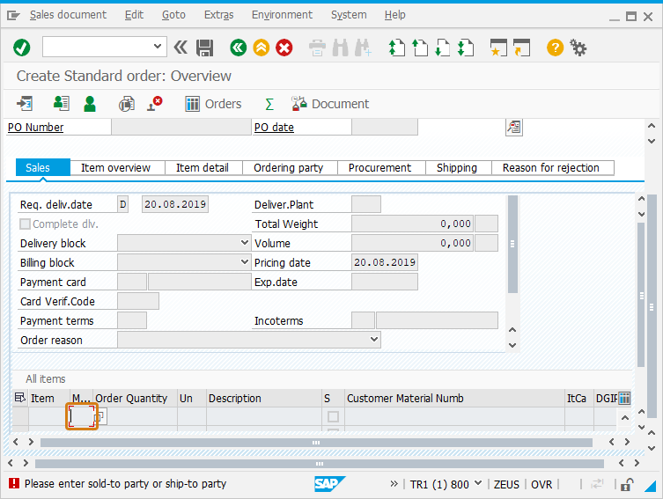The height and width of the screenshot is (499, 663).
Task: Click the Req. deliv.date input field
Action: (x=175, y=204)
